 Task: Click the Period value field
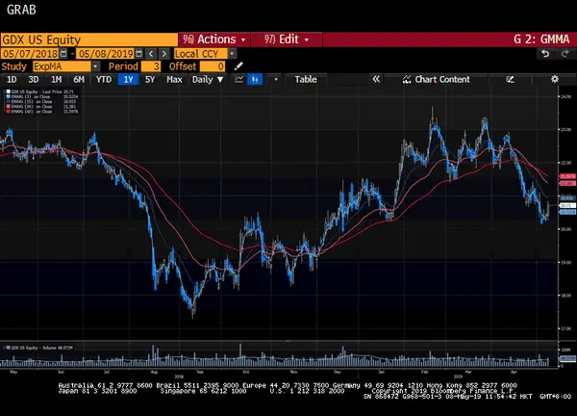pyautogui.click(x=151, y=66)
